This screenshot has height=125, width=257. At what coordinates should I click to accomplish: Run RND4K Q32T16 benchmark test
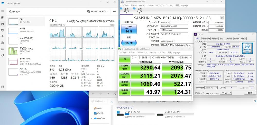125,84
